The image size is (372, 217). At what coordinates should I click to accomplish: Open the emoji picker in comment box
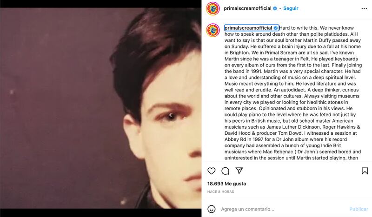(x=211, y=209)
